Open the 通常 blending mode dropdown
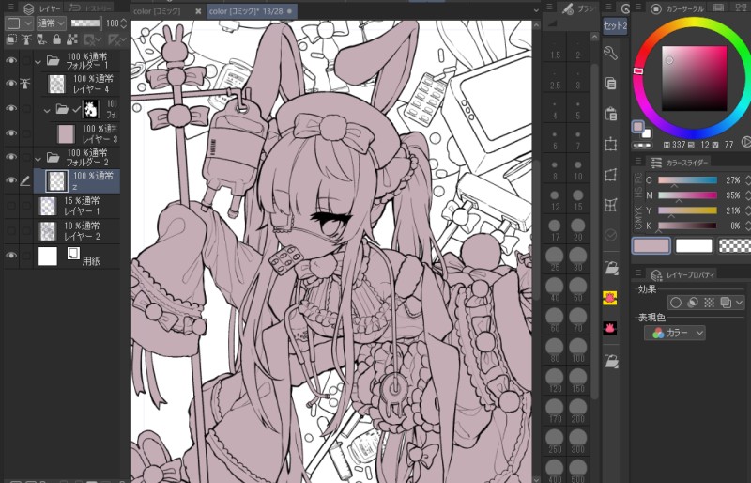This screenshot has height=483, width=751. (x=52, y=23)
